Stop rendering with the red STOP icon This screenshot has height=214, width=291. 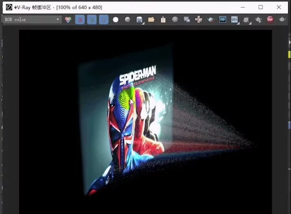tap(270, 20)
